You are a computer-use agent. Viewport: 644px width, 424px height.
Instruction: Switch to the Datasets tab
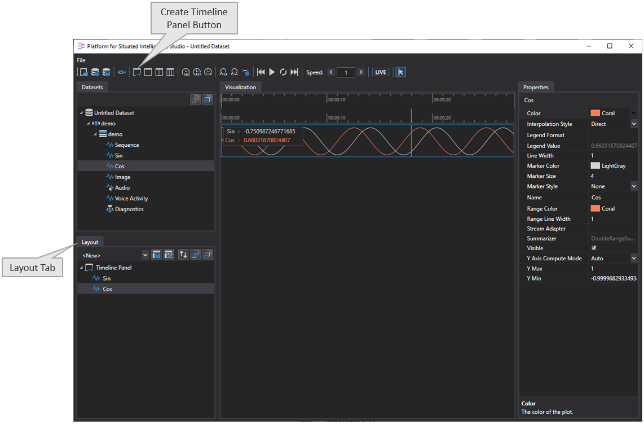click(x=92, y=87)
